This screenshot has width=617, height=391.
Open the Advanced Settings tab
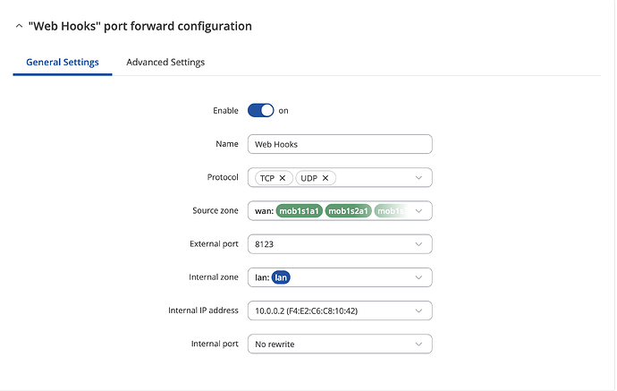(165, 63)
